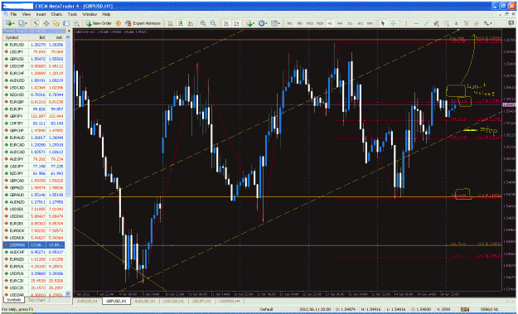Close the Market Watch panel
The height and width of the screenshot is (314, 518).
point(69,31)
